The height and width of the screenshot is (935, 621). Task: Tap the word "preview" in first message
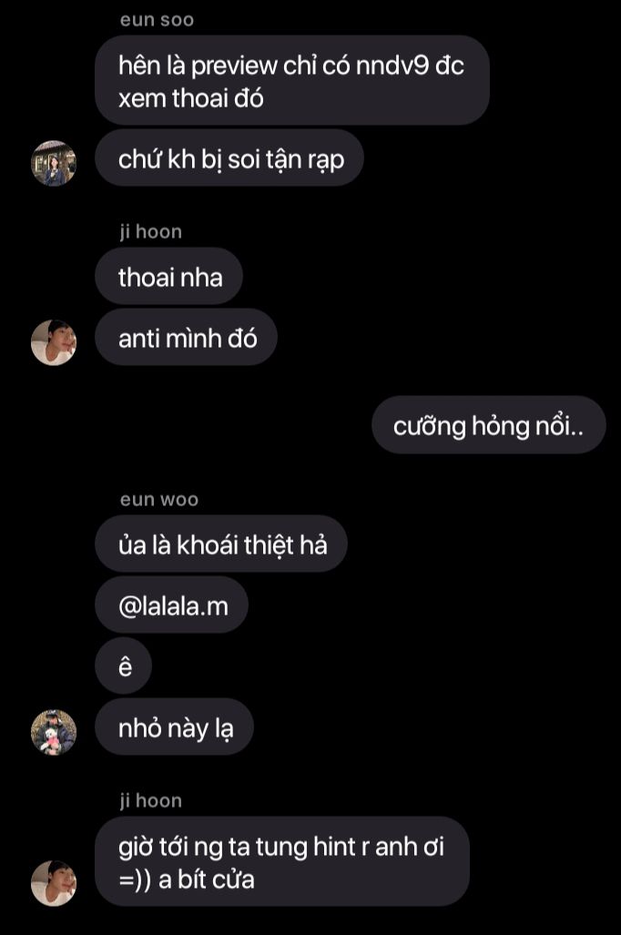coord(234,66)
